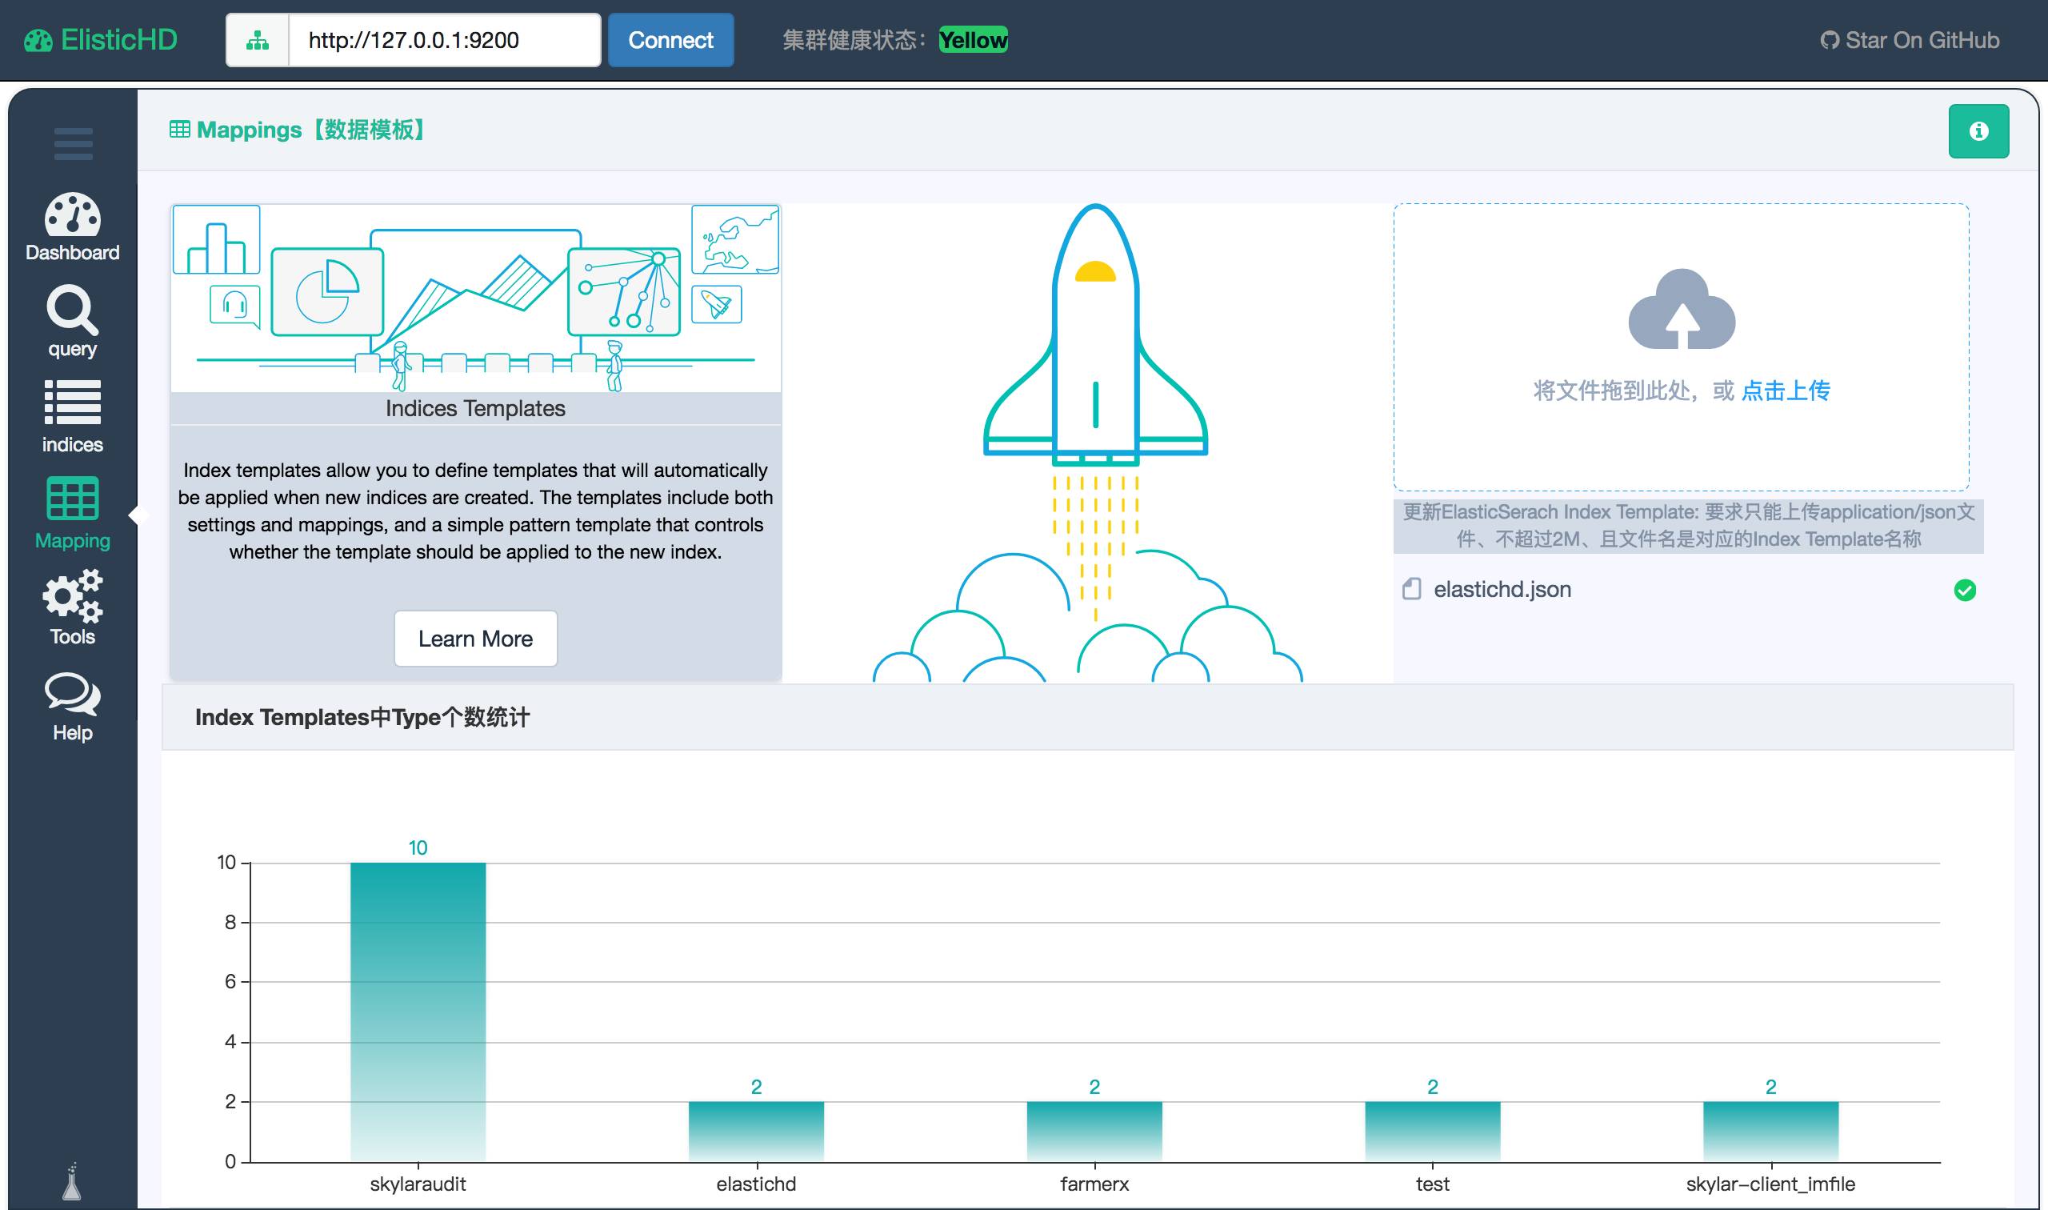This screenshot has width=2048, height=1210.
Task: Click the skylar-client_imfile axis label
Action: click(1771, 1184)
